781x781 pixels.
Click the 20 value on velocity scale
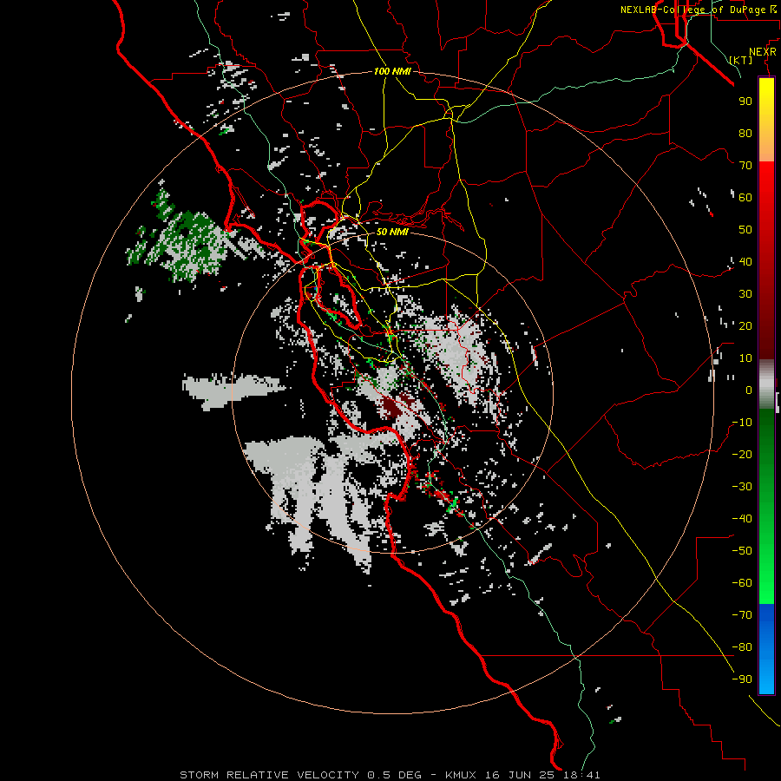(745, 325)
